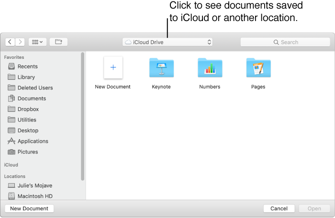This screenshot has width=335, height=218.
Task: Choose Utilities label in sidebar
Action: click(x=27, y=120)
